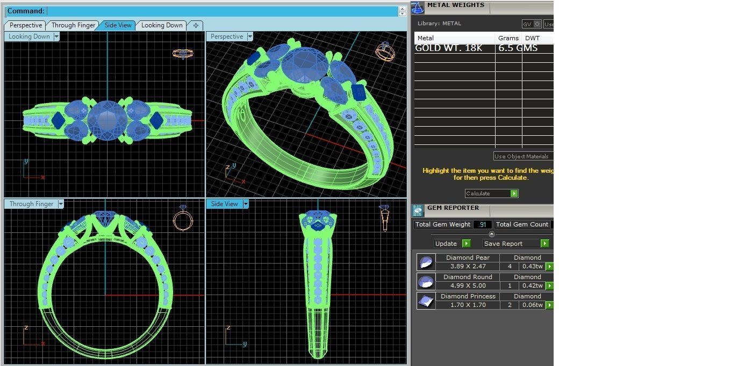The image size is (731, 366).
Task: Click the Diamond Princess gem thumbnail
Action: tap(426, 301)
